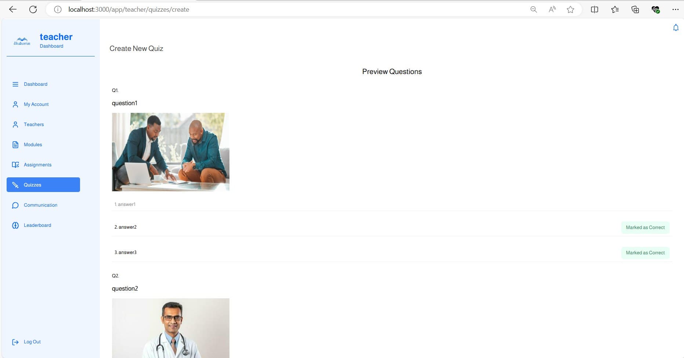Screen dimensions: 684x358
Task: Click the Communication chat bubble icon
Action: point(15,205)
